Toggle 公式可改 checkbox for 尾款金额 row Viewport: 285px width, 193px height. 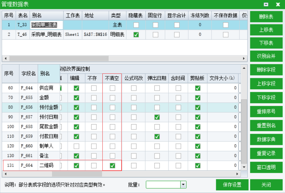[134, 127]
